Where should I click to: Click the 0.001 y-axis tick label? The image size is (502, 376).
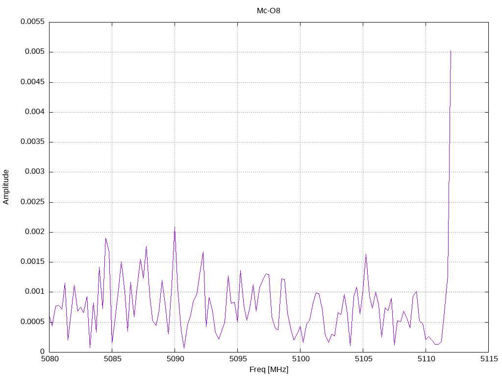coord(34,292)
